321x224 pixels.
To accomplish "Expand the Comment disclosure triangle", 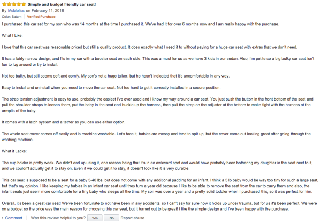I will point(3,218).
